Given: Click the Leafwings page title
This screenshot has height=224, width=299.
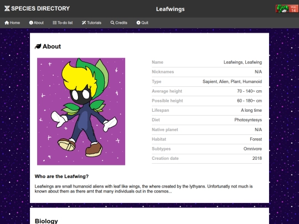Looking at the screenshot, I should point(171,9).
